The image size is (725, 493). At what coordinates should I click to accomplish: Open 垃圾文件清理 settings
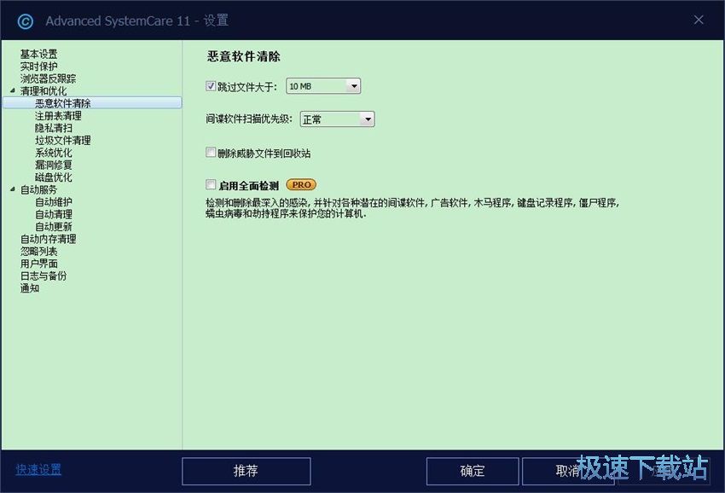(62, 140)
